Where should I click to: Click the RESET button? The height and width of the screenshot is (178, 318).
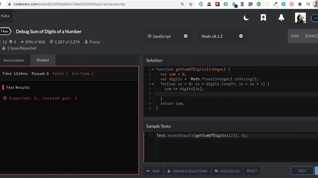(252, 171)
